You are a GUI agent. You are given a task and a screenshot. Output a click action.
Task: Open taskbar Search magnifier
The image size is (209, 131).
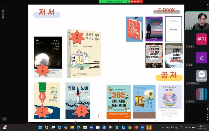47,127
